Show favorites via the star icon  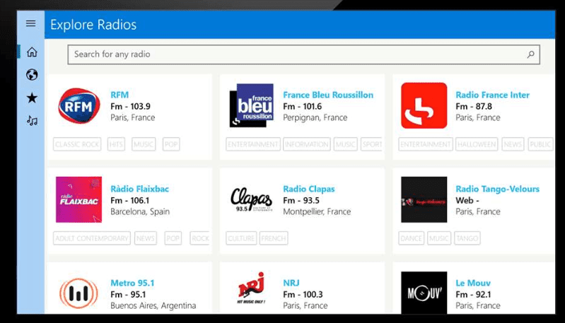[x=31, y=98]
